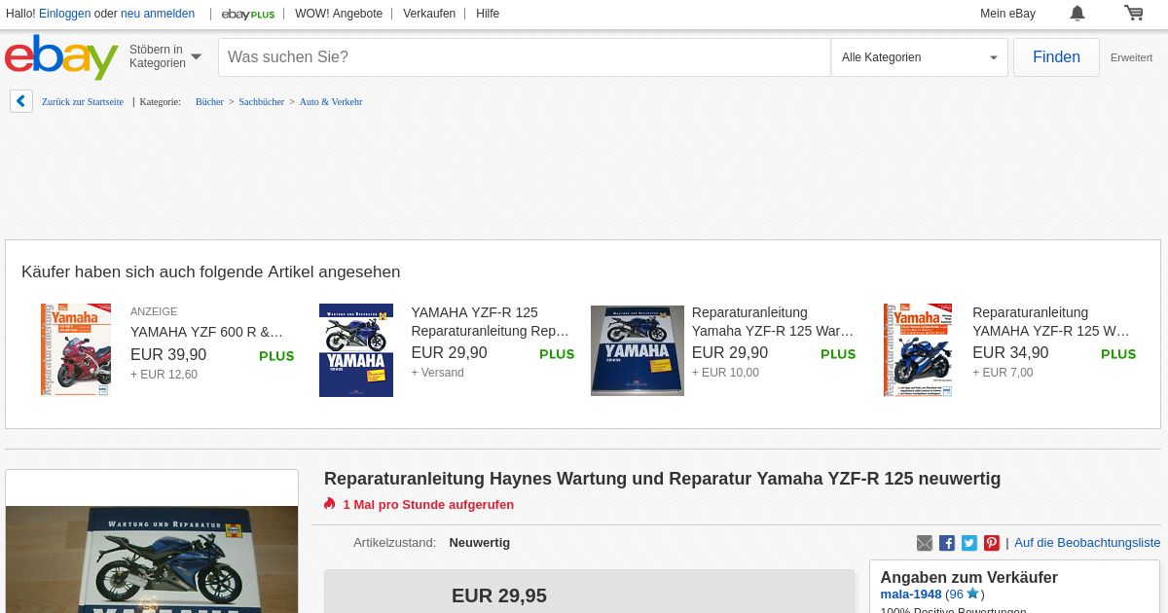The height and width of the screenshot is (613, 1168).
Task: Open the EUR 29,90 + EUR 10,00 item thumbnail
Action: [x=638, y=350]
